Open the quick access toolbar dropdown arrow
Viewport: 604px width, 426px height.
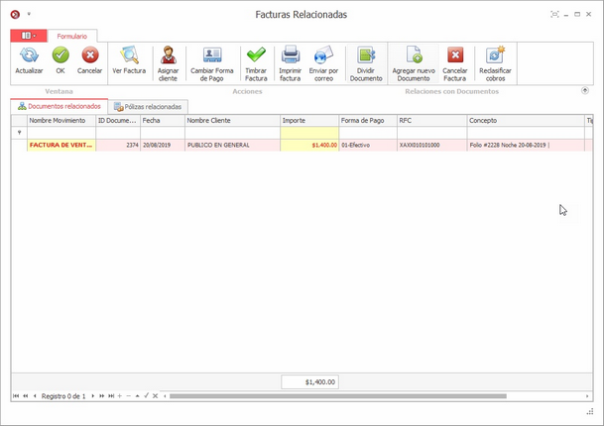[29, 15]
